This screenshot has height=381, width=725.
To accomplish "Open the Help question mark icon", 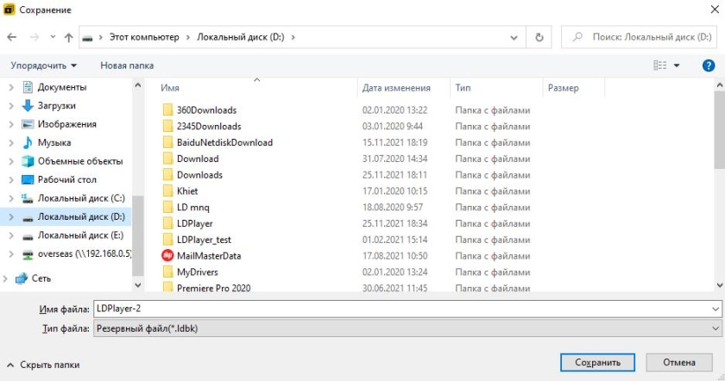I will (709, 66).
